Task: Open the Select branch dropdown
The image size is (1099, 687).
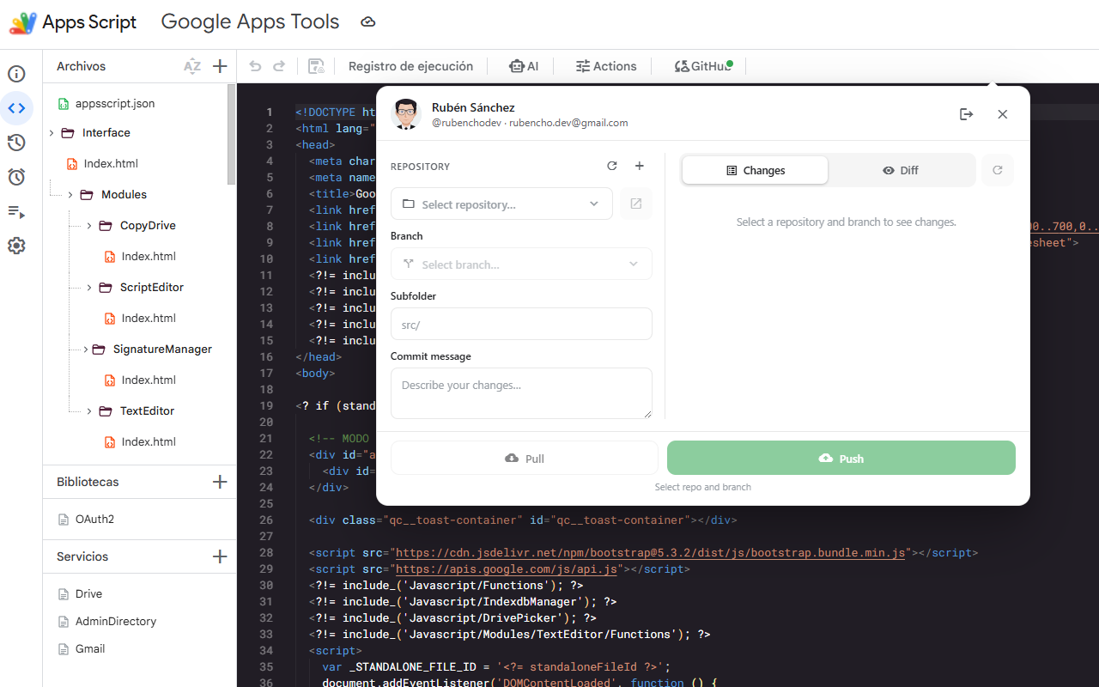Action: [521, 264]
